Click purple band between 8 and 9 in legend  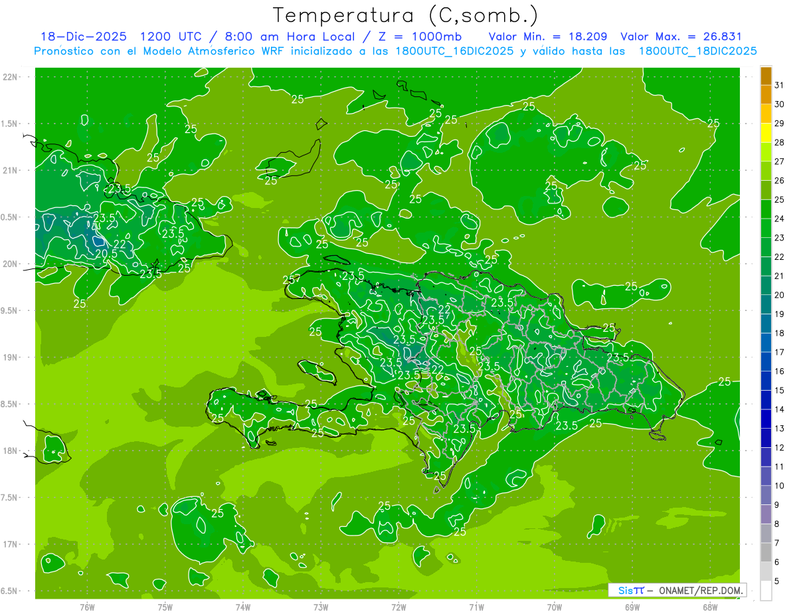(766, 514)
